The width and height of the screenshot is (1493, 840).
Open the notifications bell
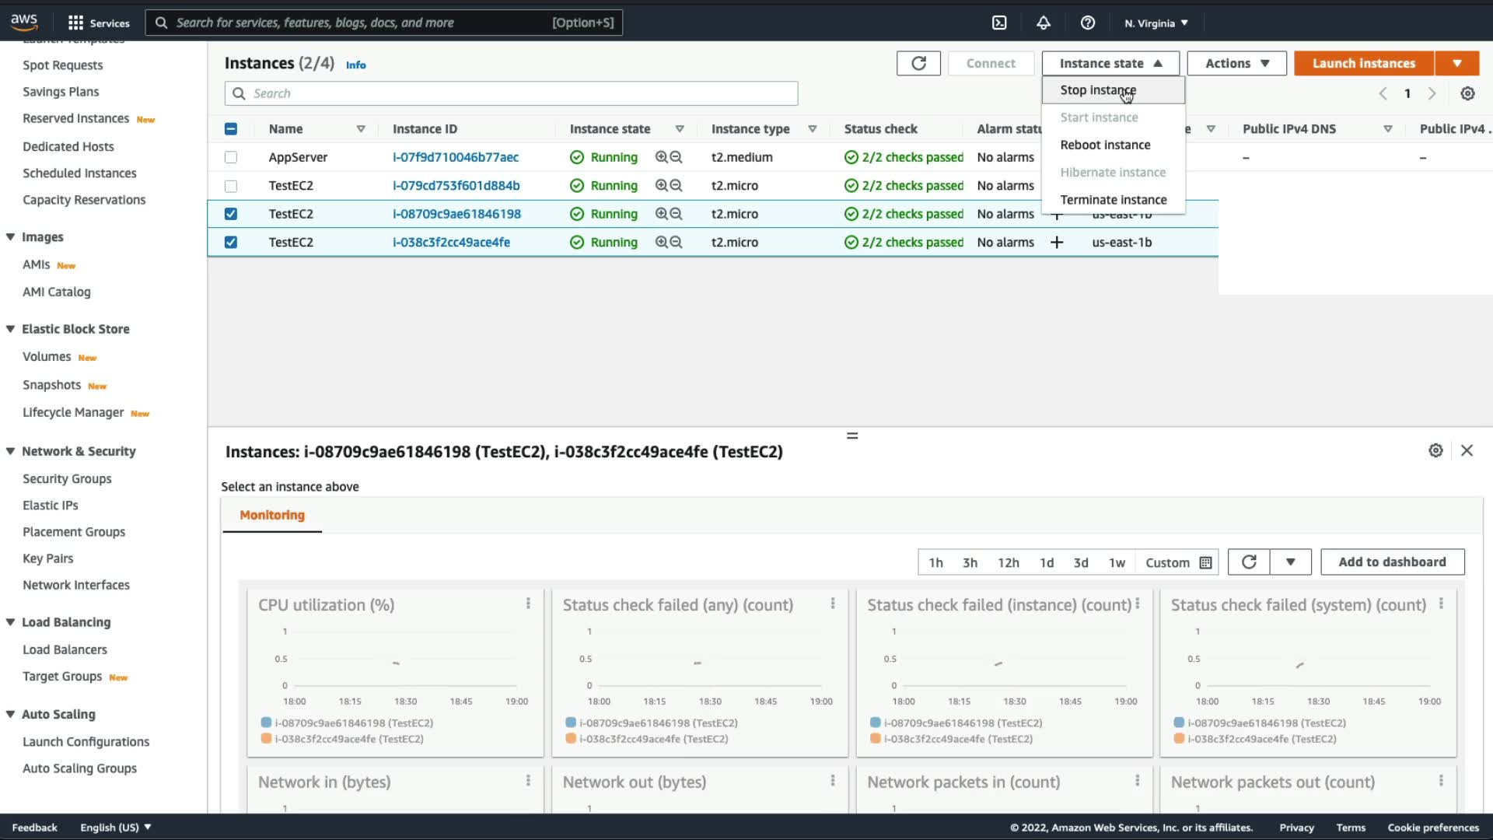click(x=1044, y=23)
